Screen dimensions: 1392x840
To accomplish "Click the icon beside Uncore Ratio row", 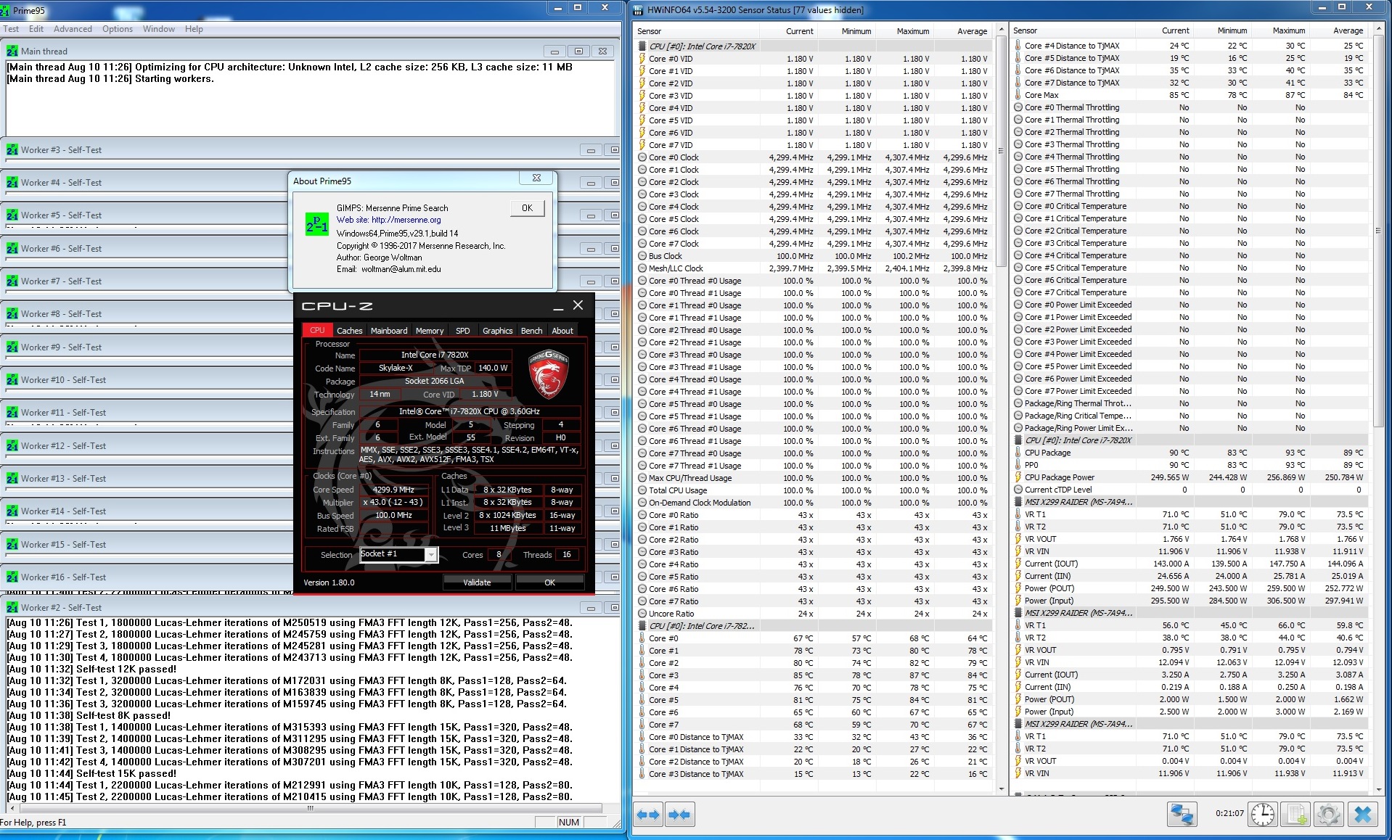I will click(x=642, y=614).
